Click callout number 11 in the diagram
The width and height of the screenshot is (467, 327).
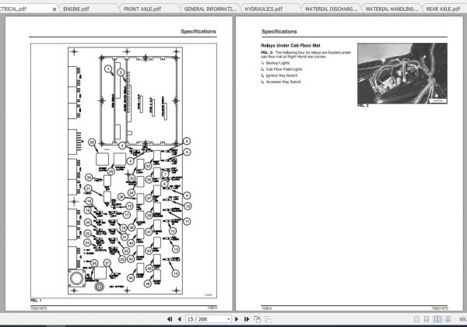(x=187, y=222)
